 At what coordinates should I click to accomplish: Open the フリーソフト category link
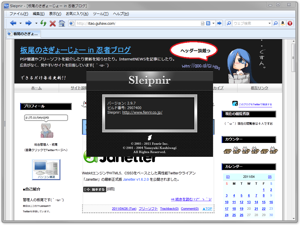(148, 209)
